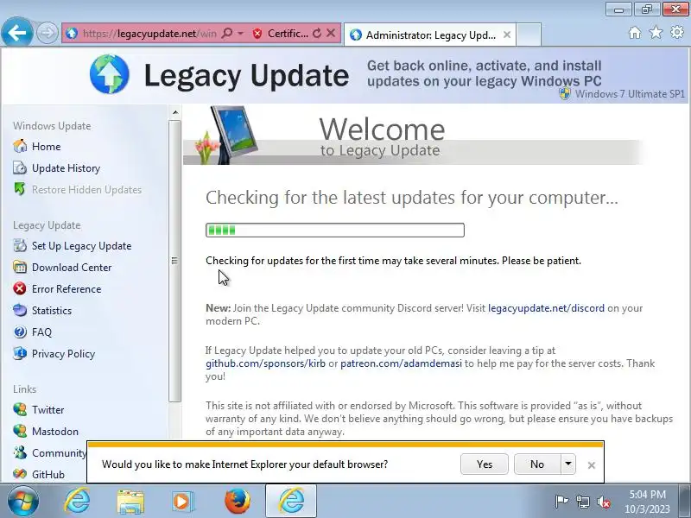Open Windows Media Player from the taskbar
691x518 pixels.
point(182,502)
